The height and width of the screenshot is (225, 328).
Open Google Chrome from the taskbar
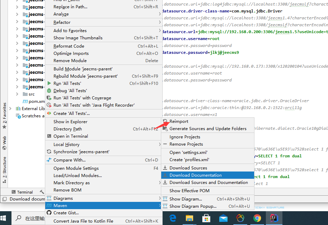257,218
